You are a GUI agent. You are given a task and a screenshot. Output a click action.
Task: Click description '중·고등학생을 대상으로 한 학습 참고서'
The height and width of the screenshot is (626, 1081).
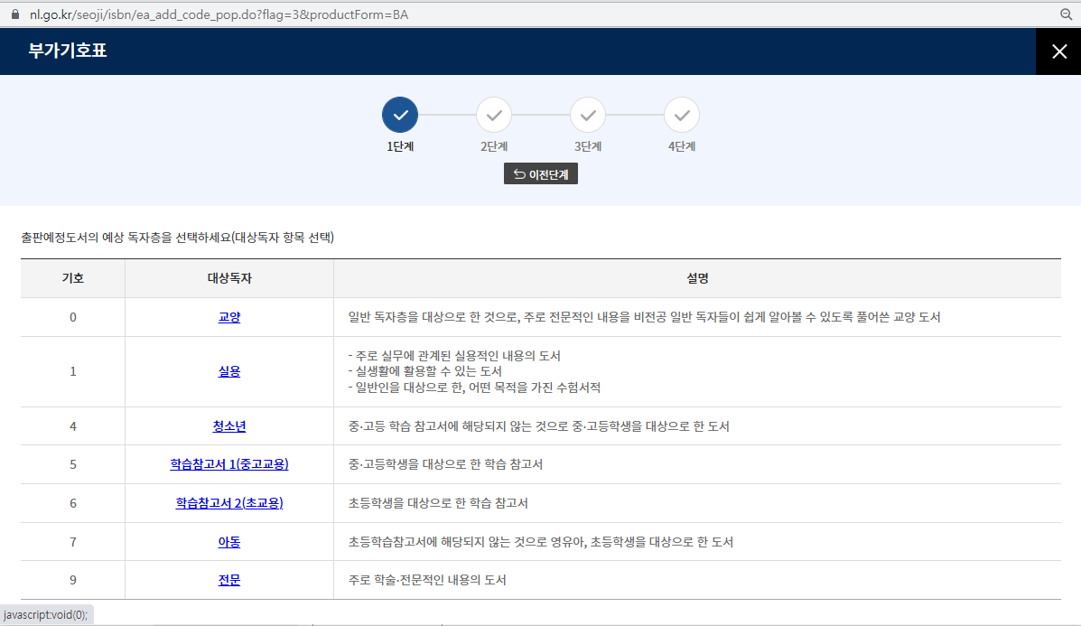pos(445,464)
